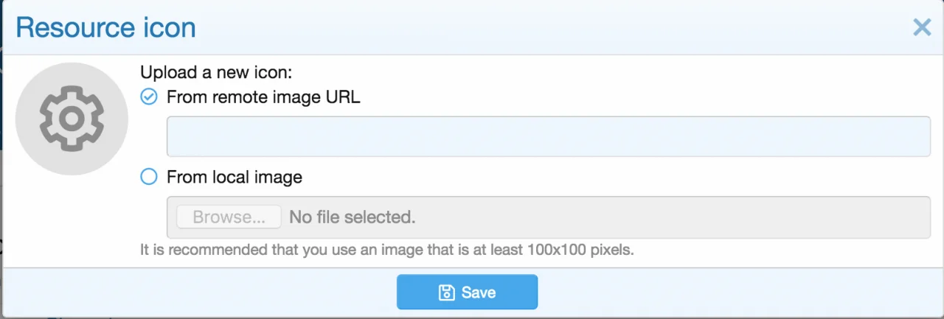Close the Resource icon dialog
The width and height of the screenshot is (944, 319).
(x=922, y=28)
